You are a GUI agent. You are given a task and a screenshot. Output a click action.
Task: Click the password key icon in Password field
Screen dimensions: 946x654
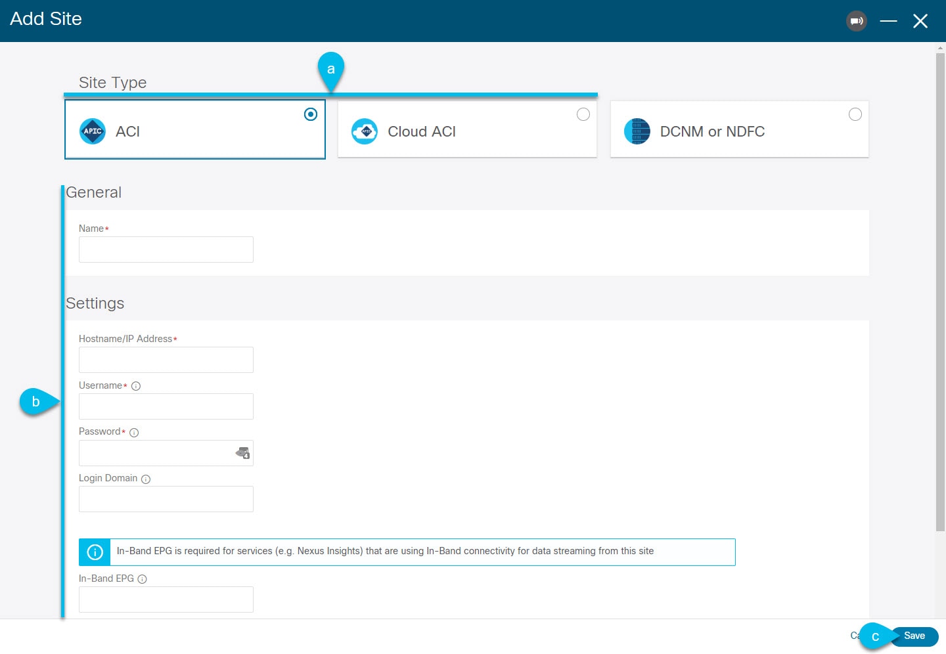242,453
